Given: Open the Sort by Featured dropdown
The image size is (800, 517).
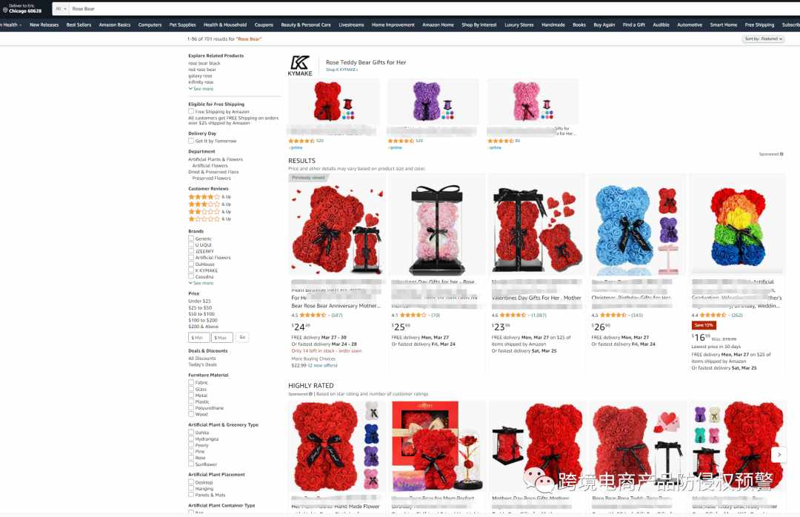Looking at the screenshot, I should coord(763,39).
